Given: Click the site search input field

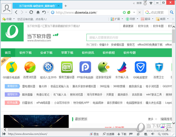Looking at the screenshot, I should (x=129, y=37).
